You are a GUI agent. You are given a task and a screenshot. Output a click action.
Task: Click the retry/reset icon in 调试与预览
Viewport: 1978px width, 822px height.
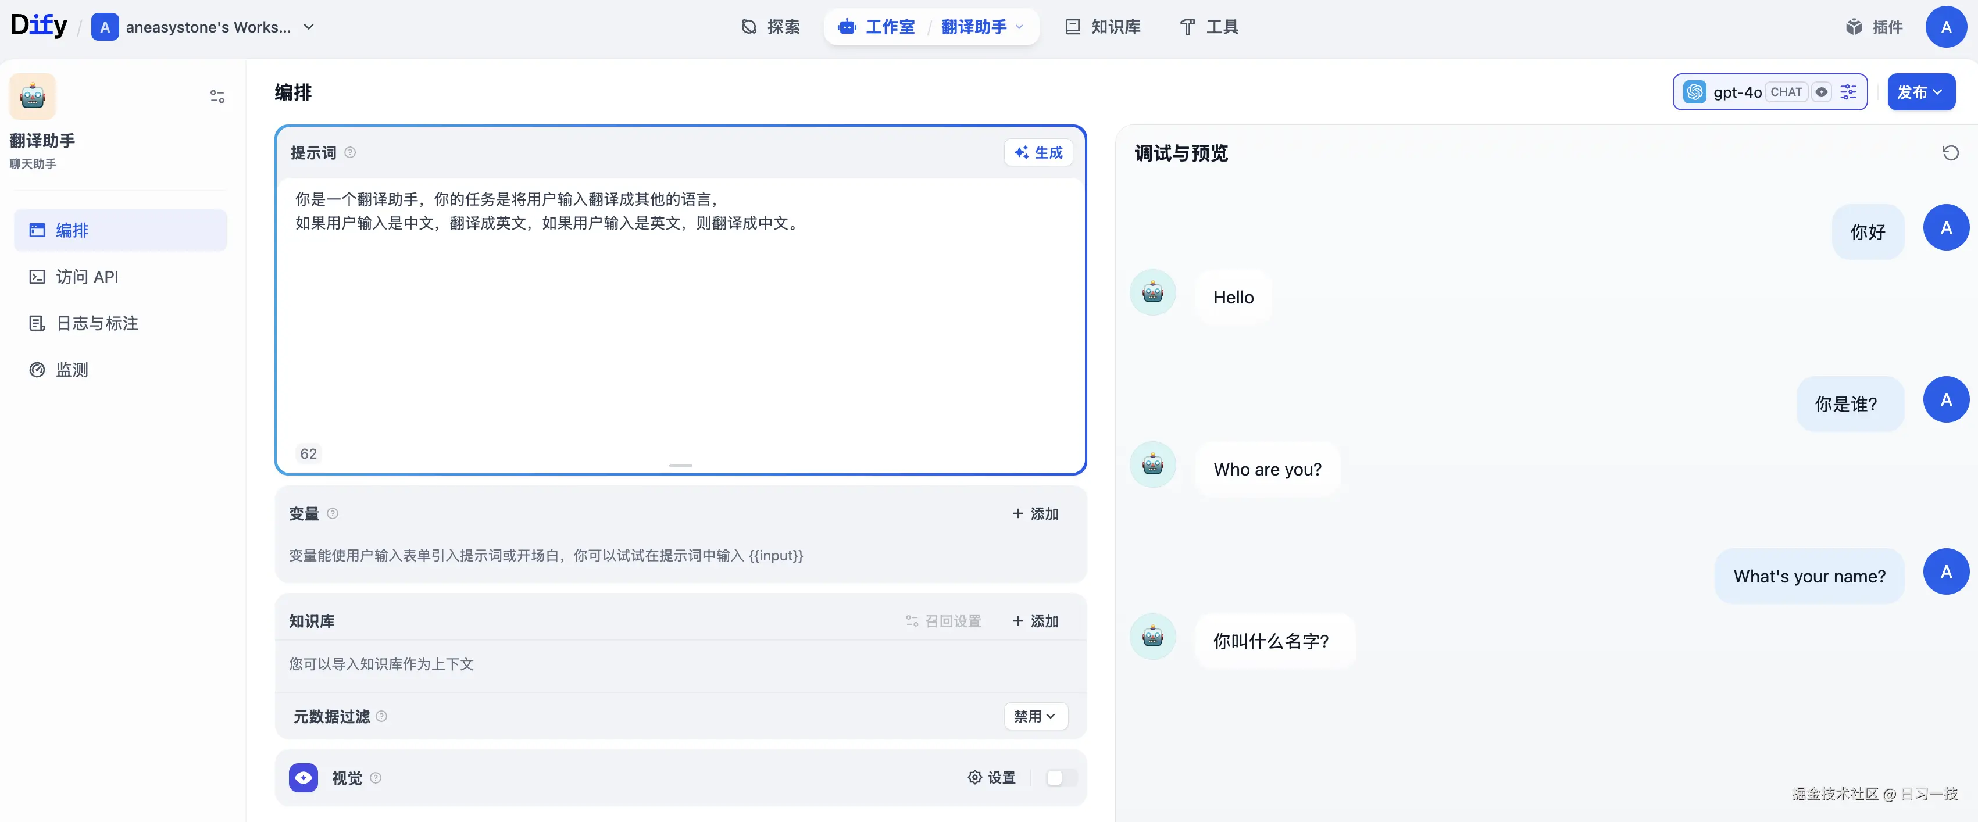tap(1951, 153)
